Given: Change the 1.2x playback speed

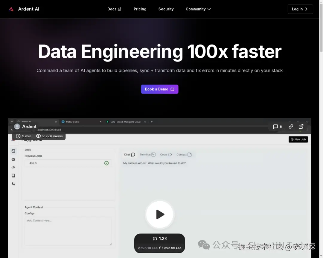Looking at the screenshot, I should (x=160, y=239).
